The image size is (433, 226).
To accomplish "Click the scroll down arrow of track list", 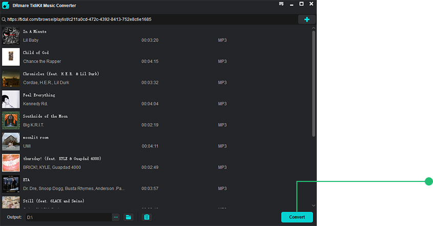I will [313, 206].
